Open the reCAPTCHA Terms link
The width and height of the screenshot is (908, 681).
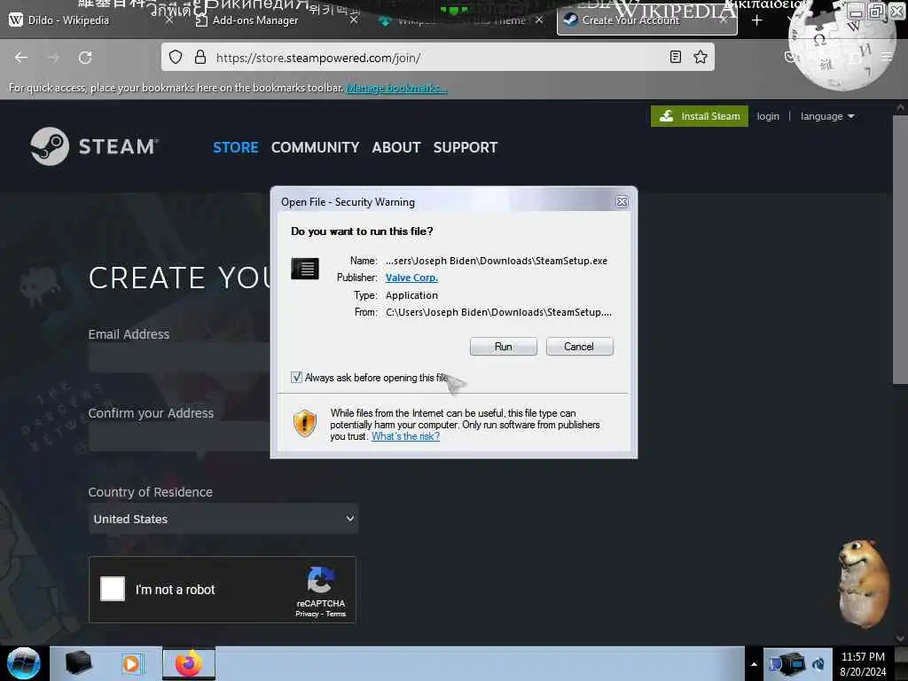click(x=335, y=614)
